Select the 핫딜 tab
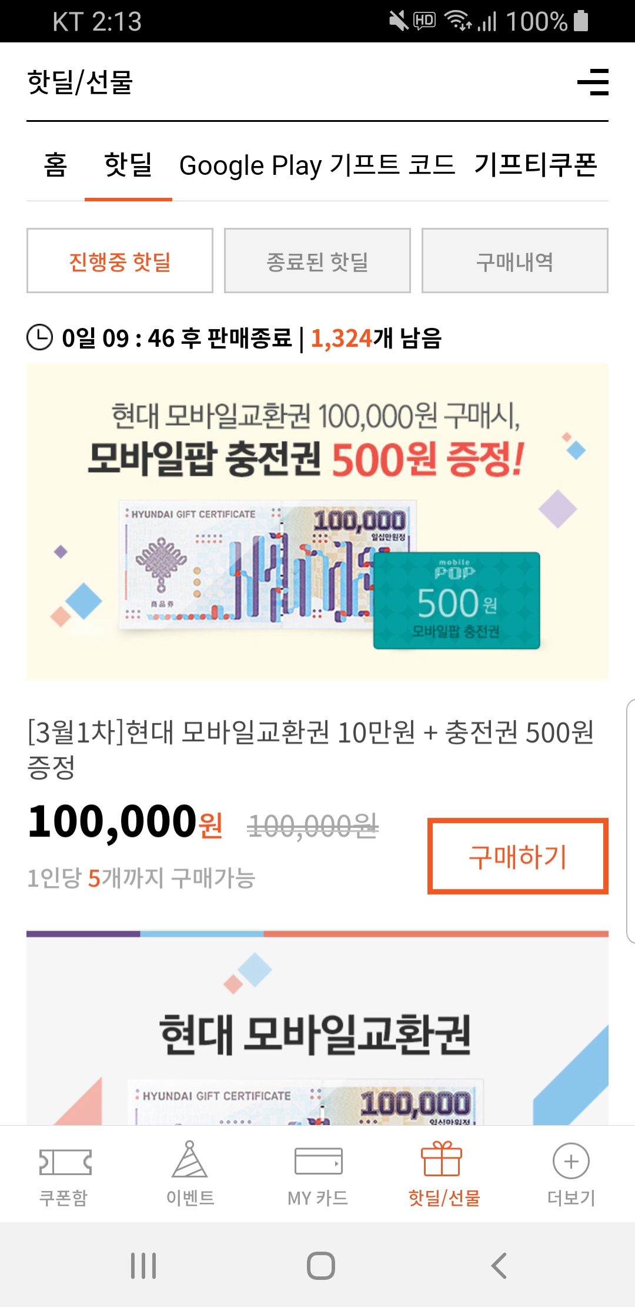Screen dimensions: 635x1307 (x=128, y=165)
